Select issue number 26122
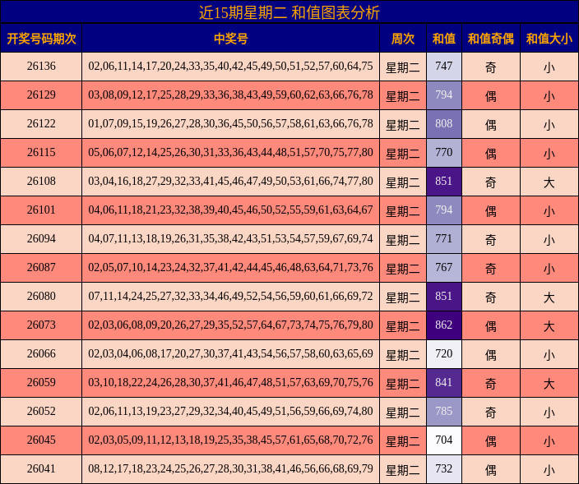The height and width of the screenshot is (484, 579). (41, 123)
